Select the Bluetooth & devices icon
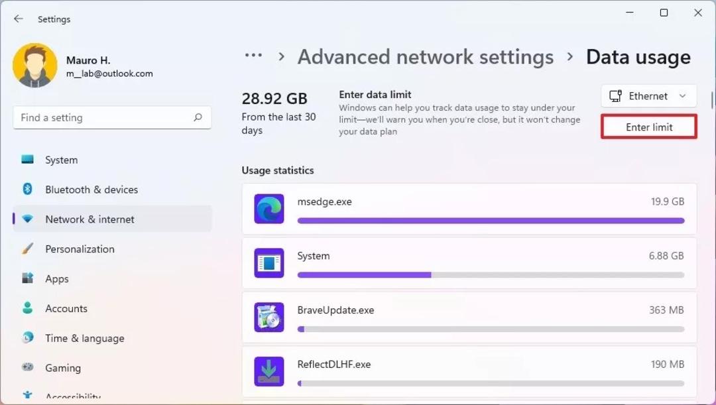Image resolution: width=716 pixels, height=405 pixels. click(x=27, y=189)
